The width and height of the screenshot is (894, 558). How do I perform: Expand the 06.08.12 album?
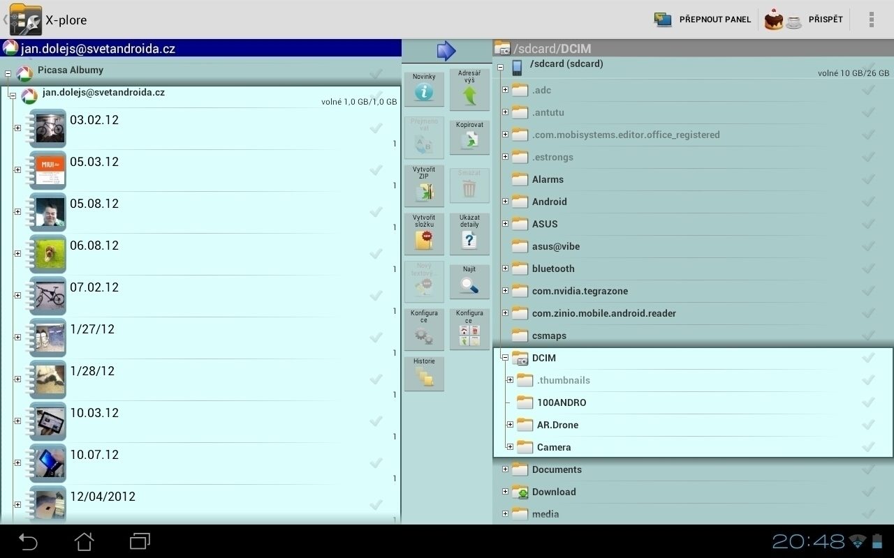(x=17, y=254)
